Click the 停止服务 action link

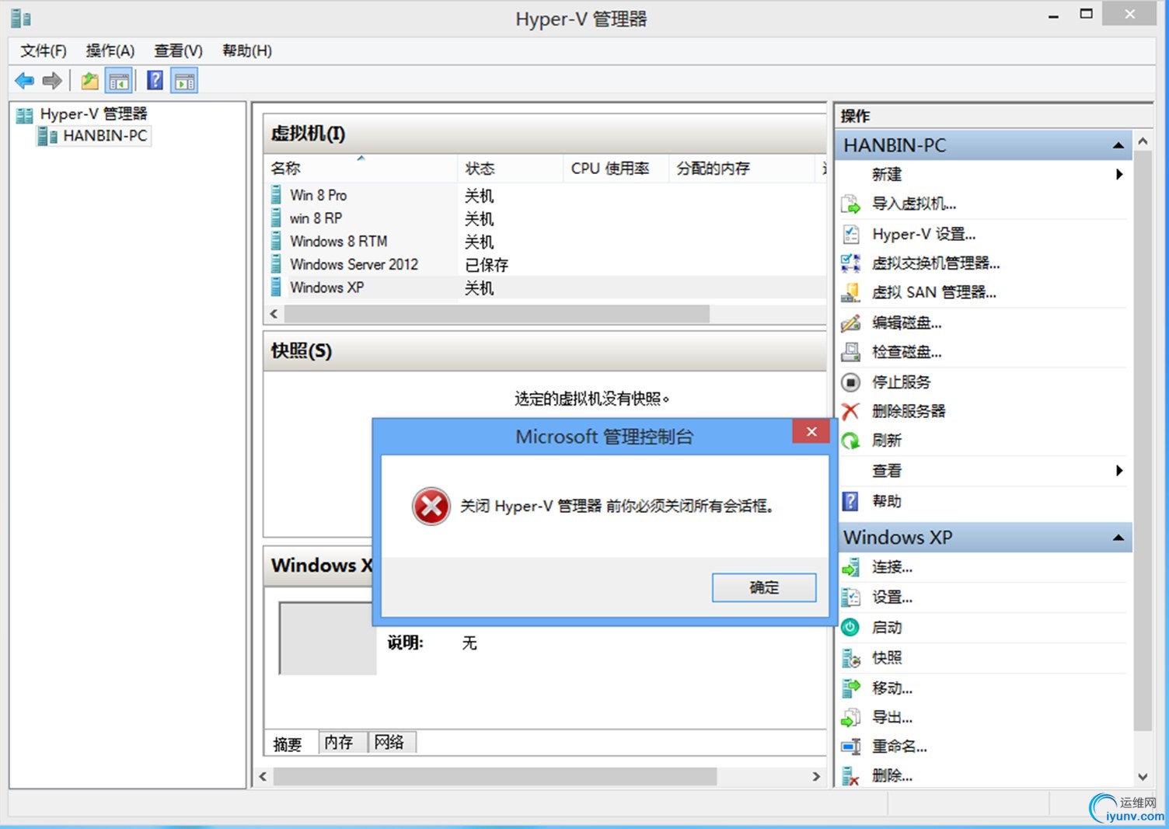[901, 382]
